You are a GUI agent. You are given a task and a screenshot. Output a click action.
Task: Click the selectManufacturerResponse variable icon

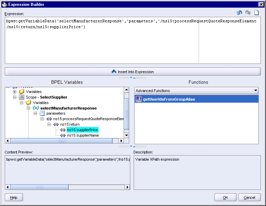[36, 108]
